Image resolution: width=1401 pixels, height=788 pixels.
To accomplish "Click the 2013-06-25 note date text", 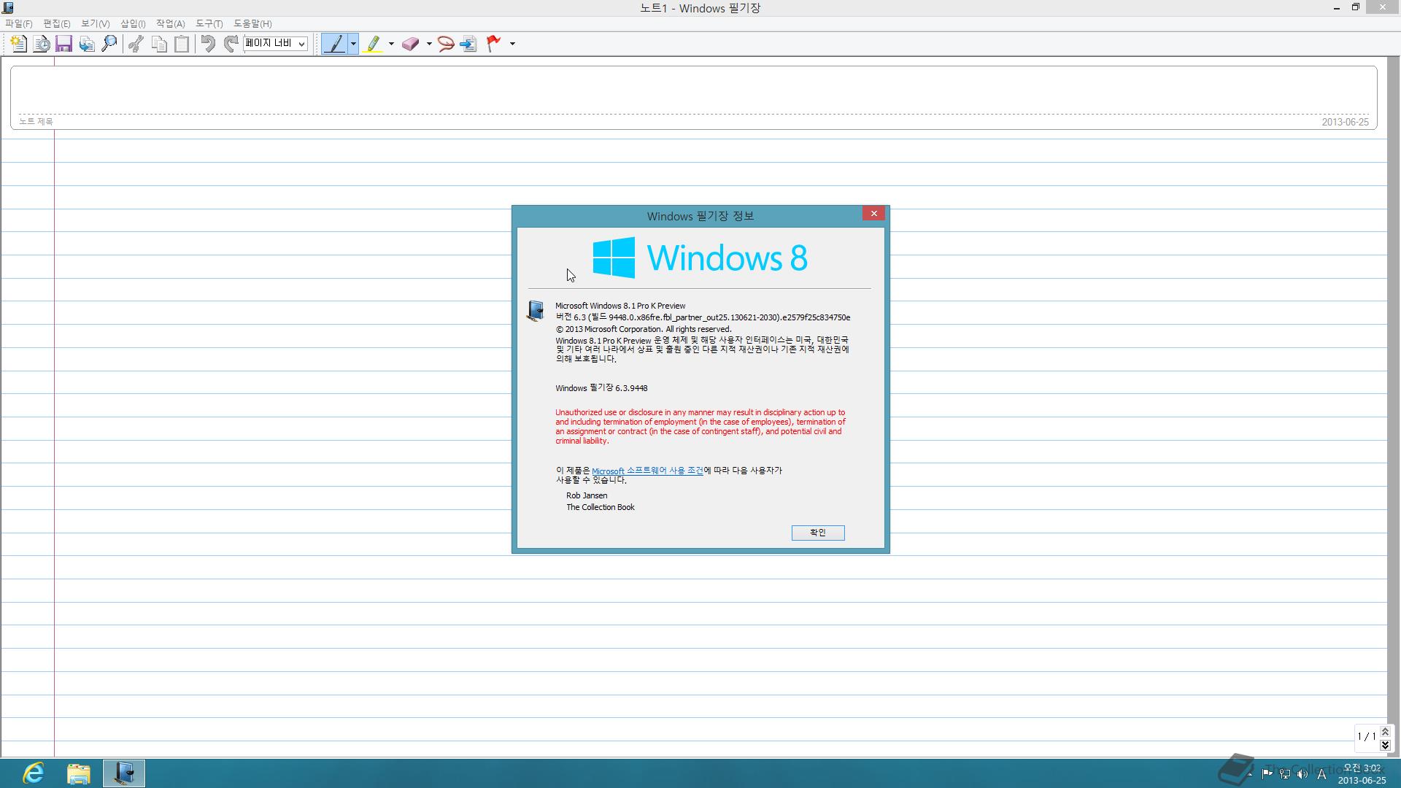I will (1345, 122).
